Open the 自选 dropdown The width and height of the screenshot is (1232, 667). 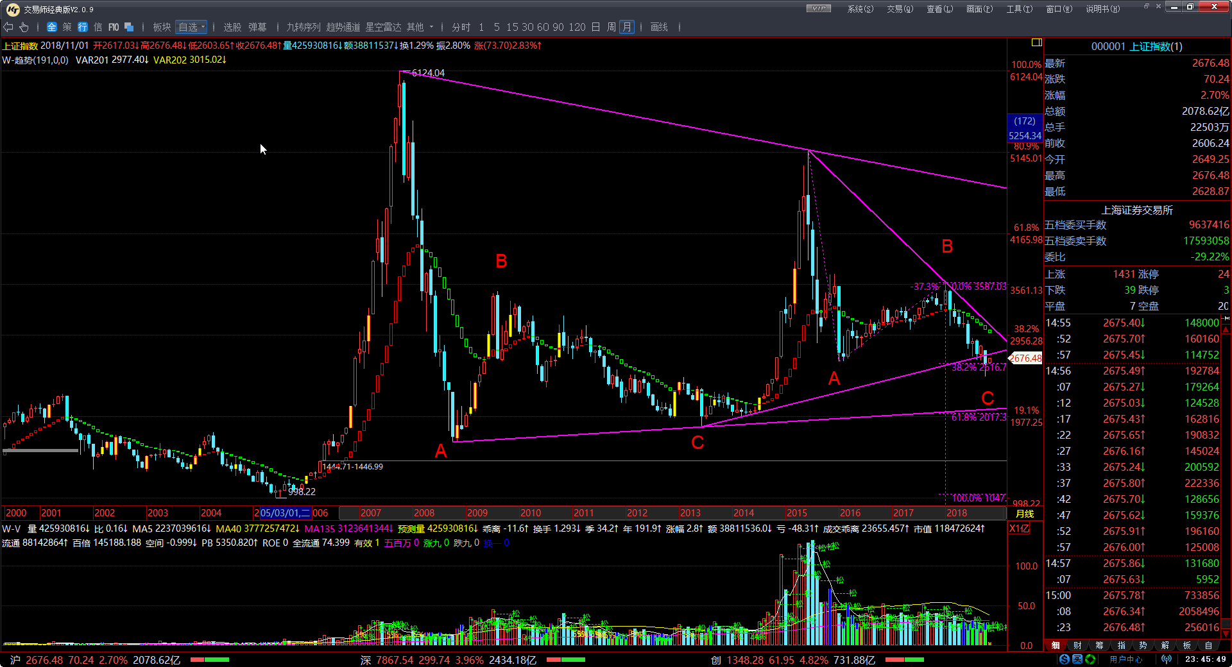[191, 27]
